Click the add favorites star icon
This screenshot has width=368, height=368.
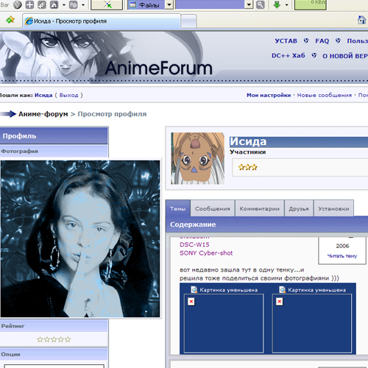(x=10, y=20)
